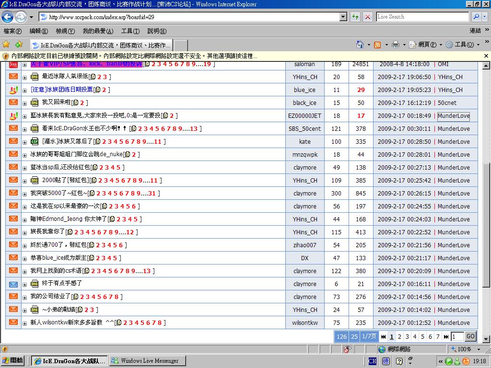Open the address bar dropdown arrow
The width and height of the screenshot is (491, 368).
(343, 16)
